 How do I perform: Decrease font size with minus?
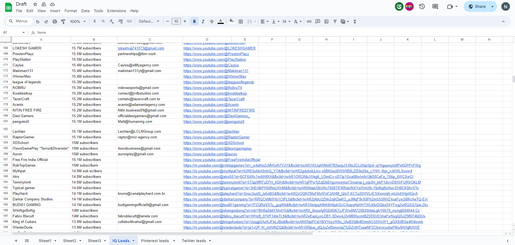[168, 21]
